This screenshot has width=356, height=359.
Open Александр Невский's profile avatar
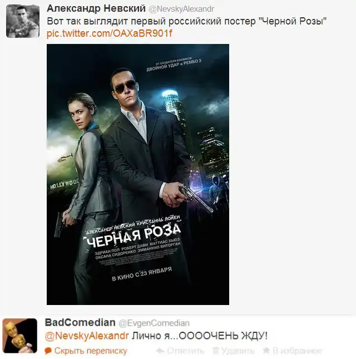point(22,21)
